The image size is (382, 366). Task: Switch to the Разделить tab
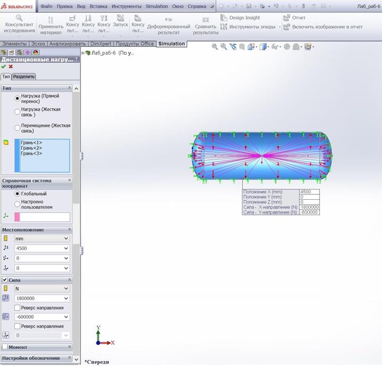click(24, 76)
